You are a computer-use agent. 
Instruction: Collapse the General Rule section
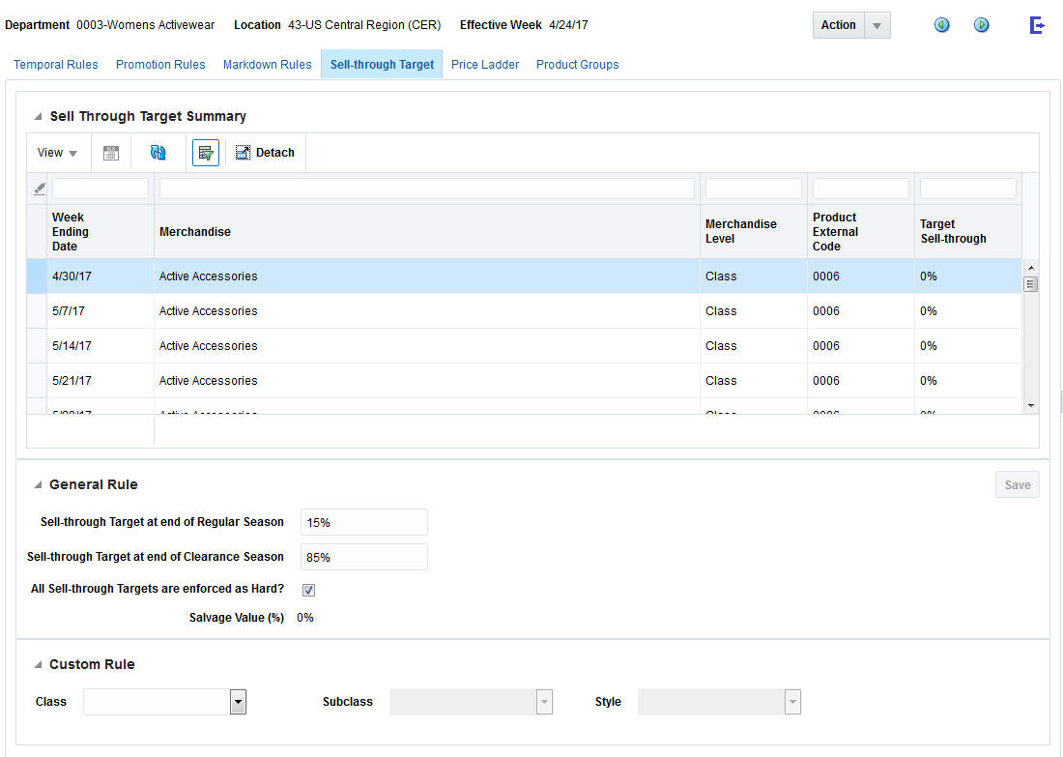[x=38, y=485]
